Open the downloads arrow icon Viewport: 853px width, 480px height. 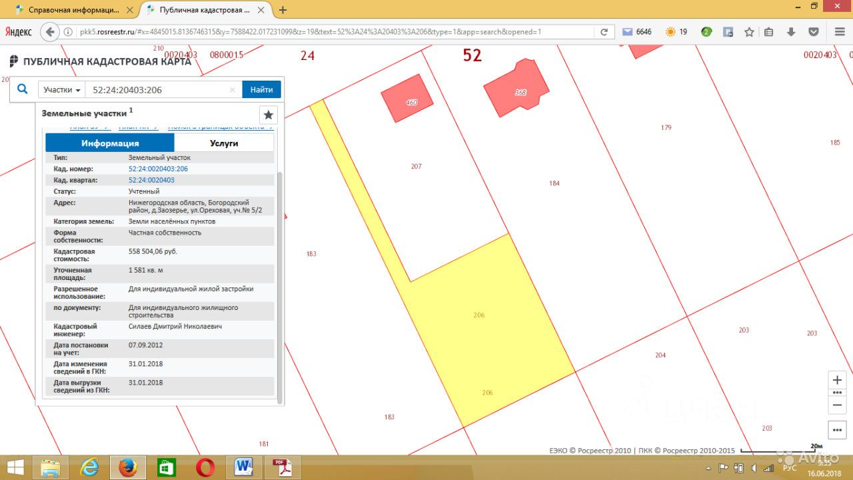click(x=791, y=32)
